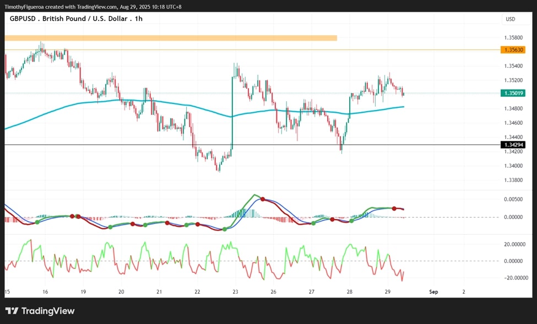Select the green 1.35019 current price label
Screen dimensions: 537x324
tap(513, 93)
